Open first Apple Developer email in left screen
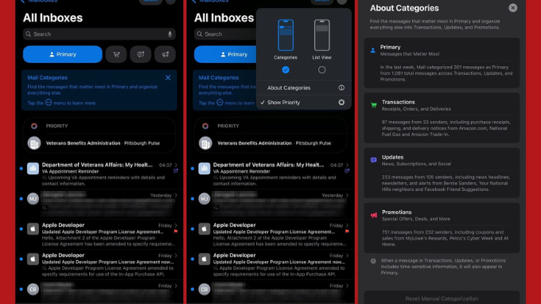Viewport: 541px width, 304px height. click(99, 234)
